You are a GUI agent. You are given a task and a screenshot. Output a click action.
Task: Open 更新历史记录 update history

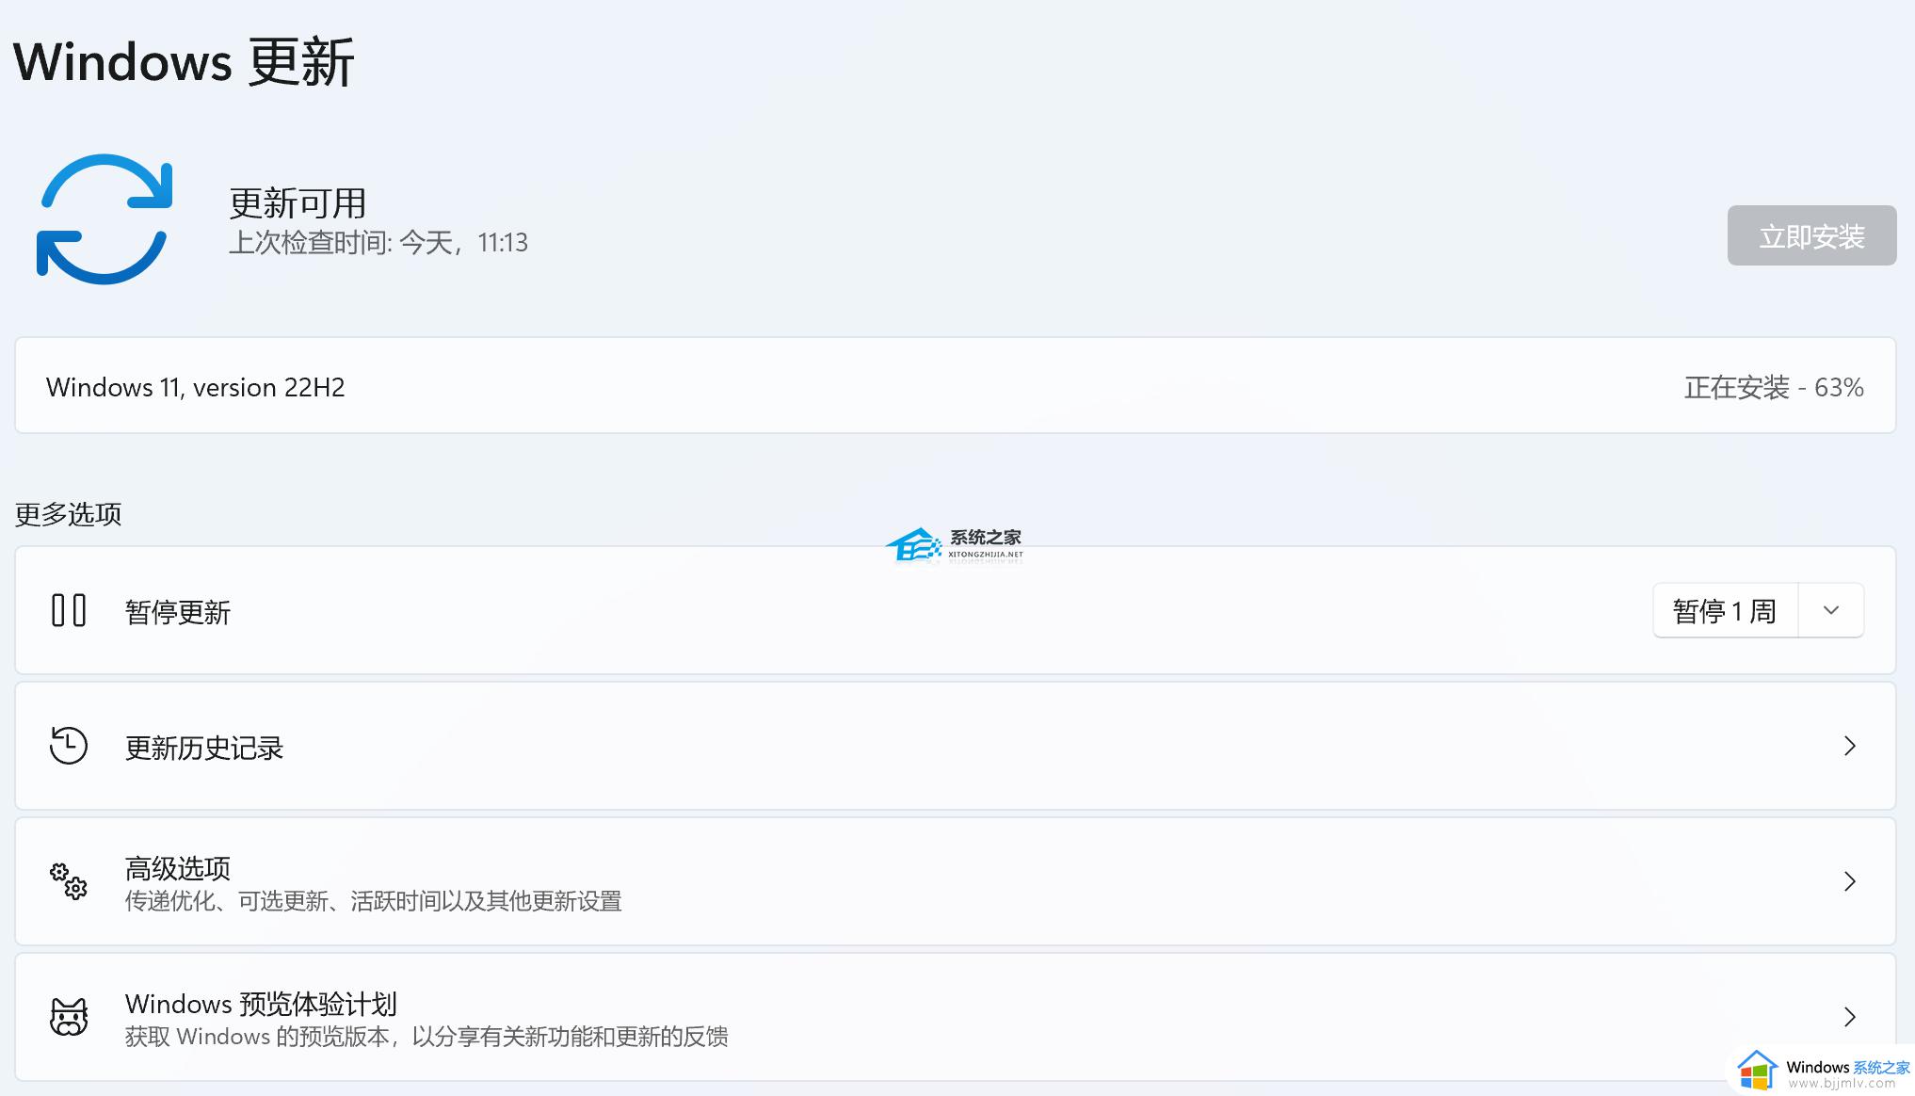coord(955,746)
